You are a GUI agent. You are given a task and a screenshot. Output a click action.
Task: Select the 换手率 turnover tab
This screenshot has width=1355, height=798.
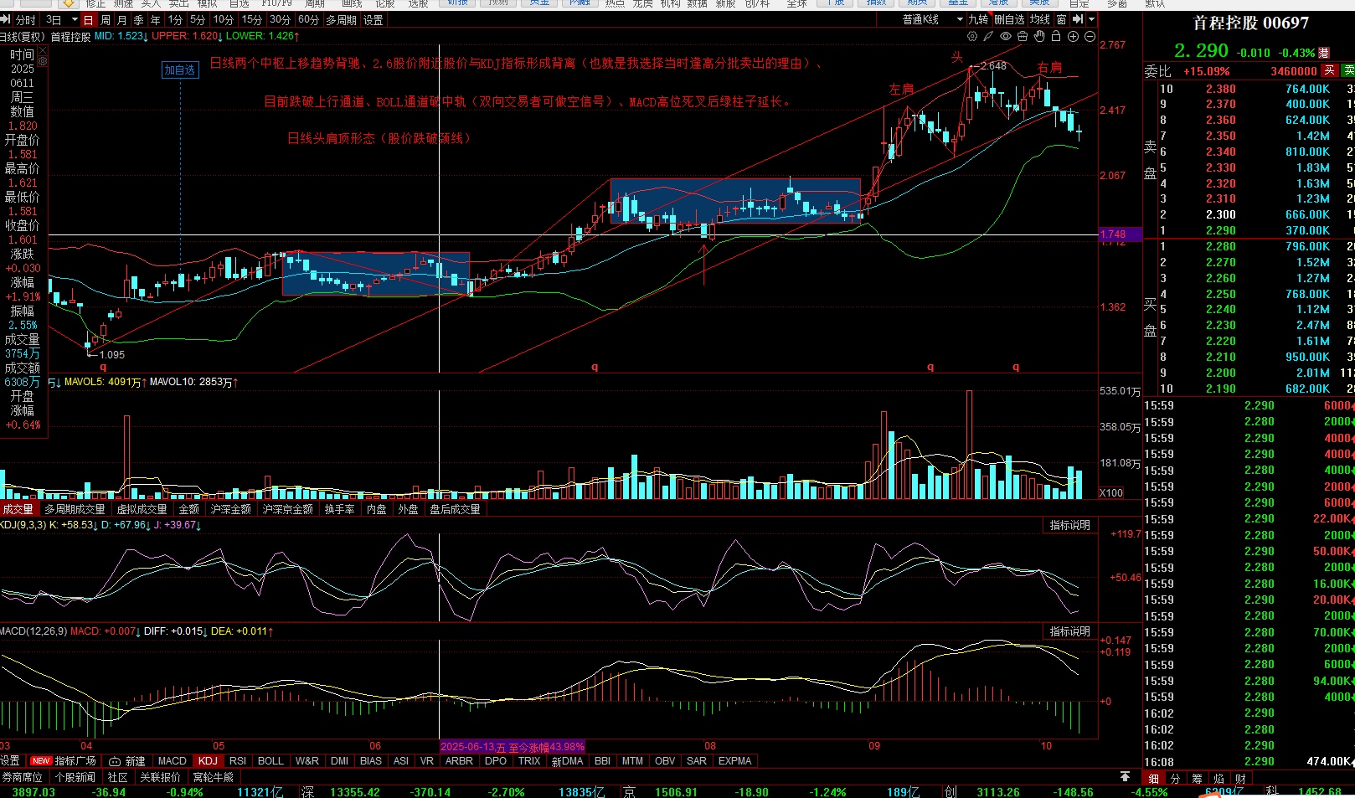[339, 509]
